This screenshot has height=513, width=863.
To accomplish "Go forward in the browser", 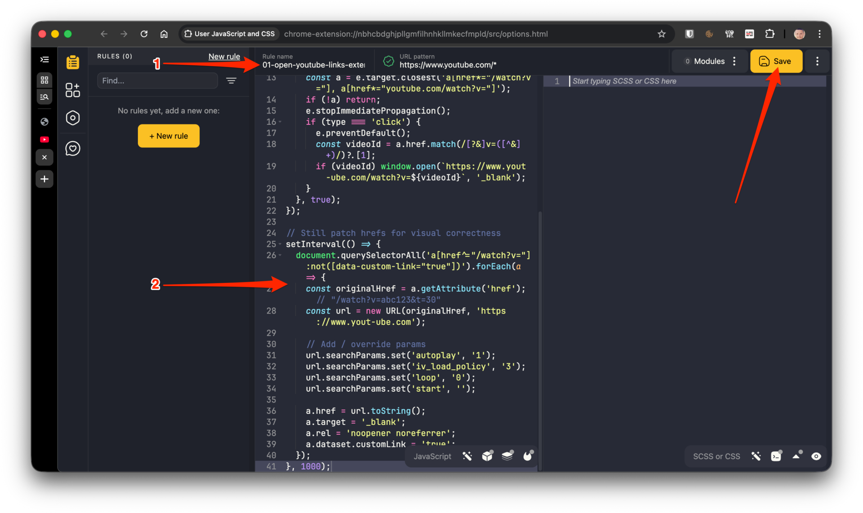I will click(124, 34).
